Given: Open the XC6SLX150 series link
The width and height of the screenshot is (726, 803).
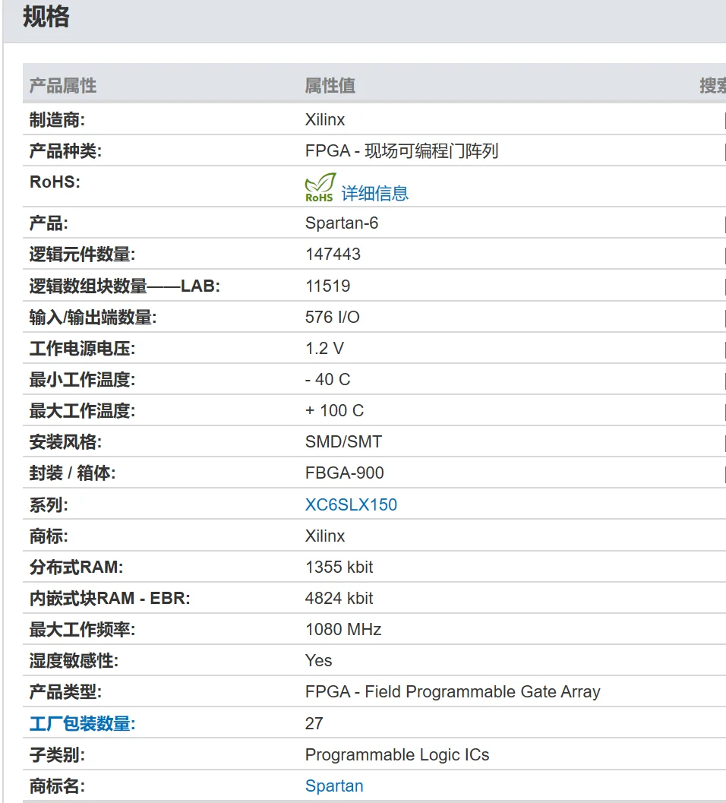Looking at the screenshot, I should tap(351, 504).
